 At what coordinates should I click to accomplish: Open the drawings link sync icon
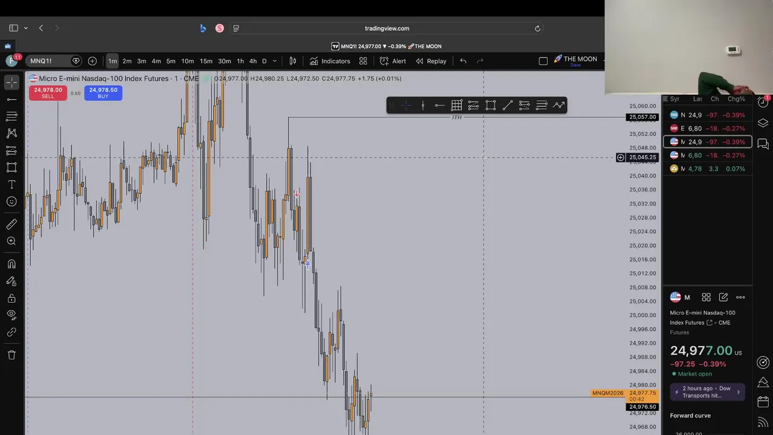click(x=11, y=332)
